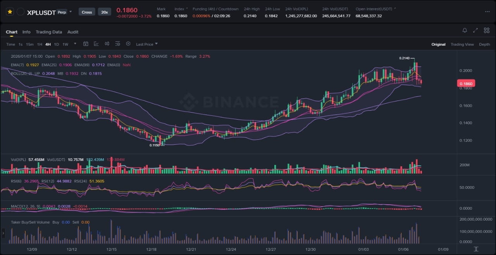
Task: Expand chart to fullscreen with arrows icon
Action: tap(475, 30)
